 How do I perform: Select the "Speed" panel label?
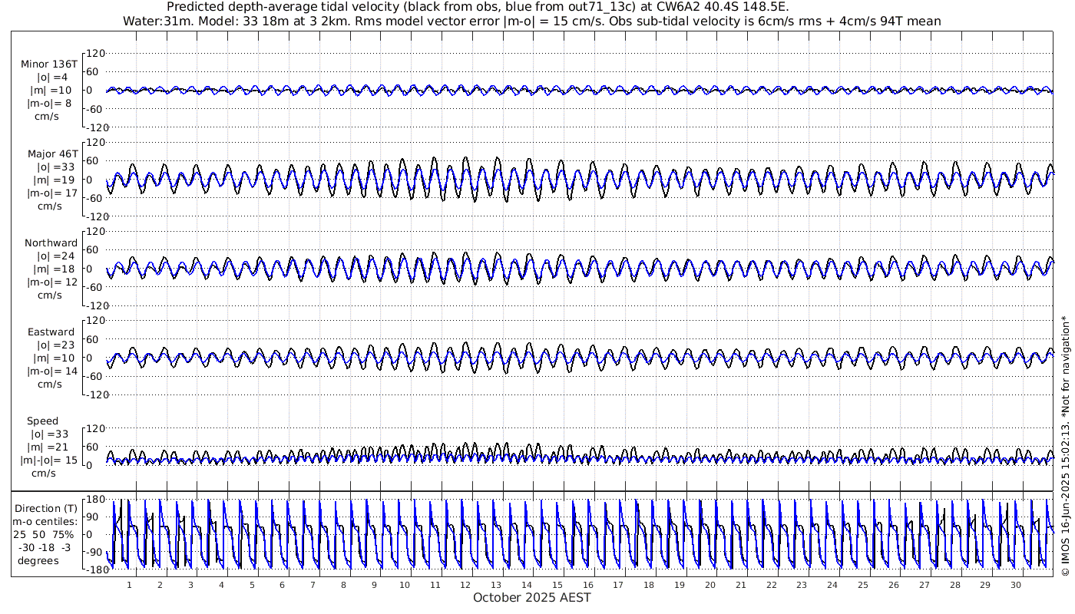point(42,421)
